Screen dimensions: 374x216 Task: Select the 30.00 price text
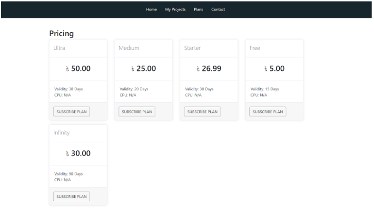coord(81,153)
